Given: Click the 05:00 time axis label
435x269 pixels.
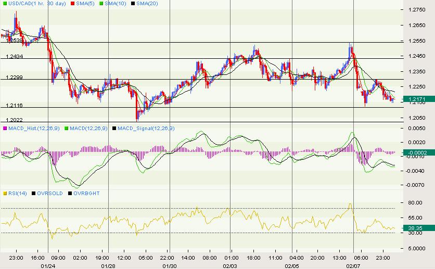Looking at the screenshot, I should 146,258.
